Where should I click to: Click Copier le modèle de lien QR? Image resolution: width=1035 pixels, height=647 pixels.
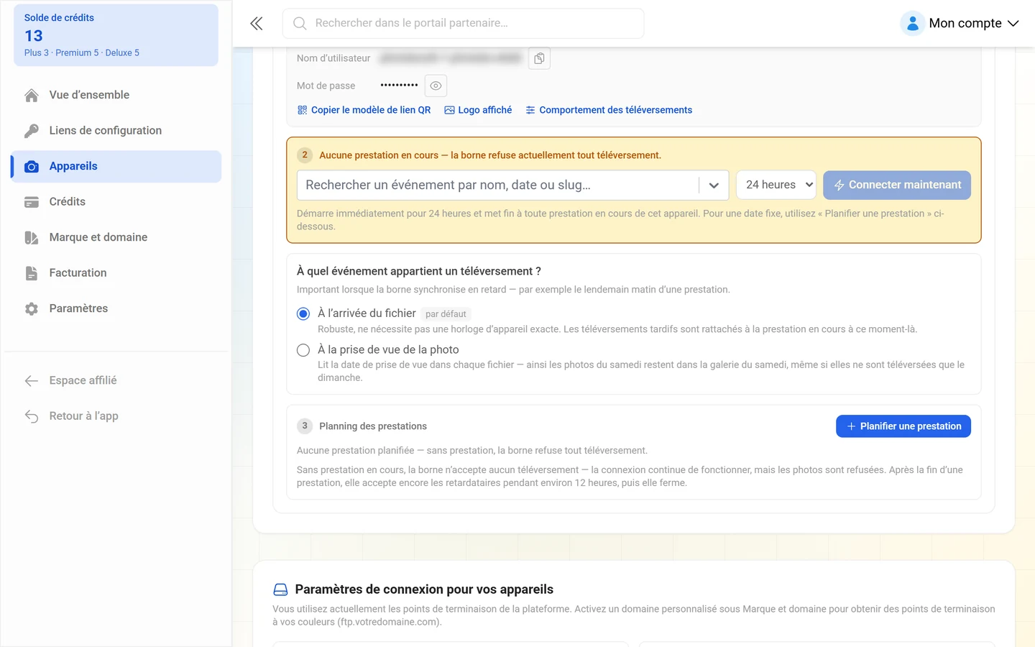coord(364,110)
